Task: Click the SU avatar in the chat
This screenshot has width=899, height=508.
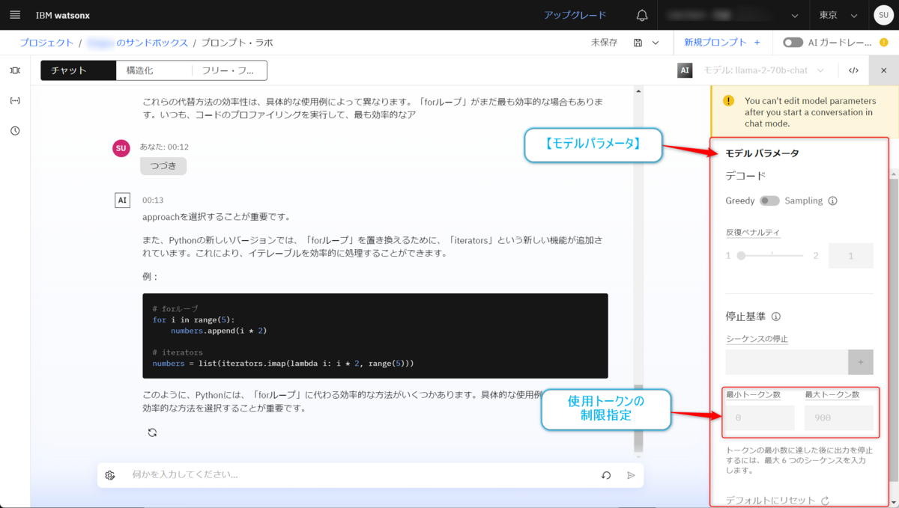Action: 121,148
